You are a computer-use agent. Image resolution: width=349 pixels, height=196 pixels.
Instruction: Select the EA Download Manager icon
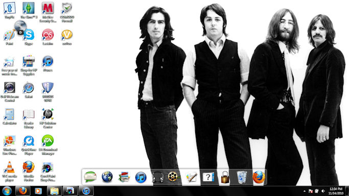(48, 145)
